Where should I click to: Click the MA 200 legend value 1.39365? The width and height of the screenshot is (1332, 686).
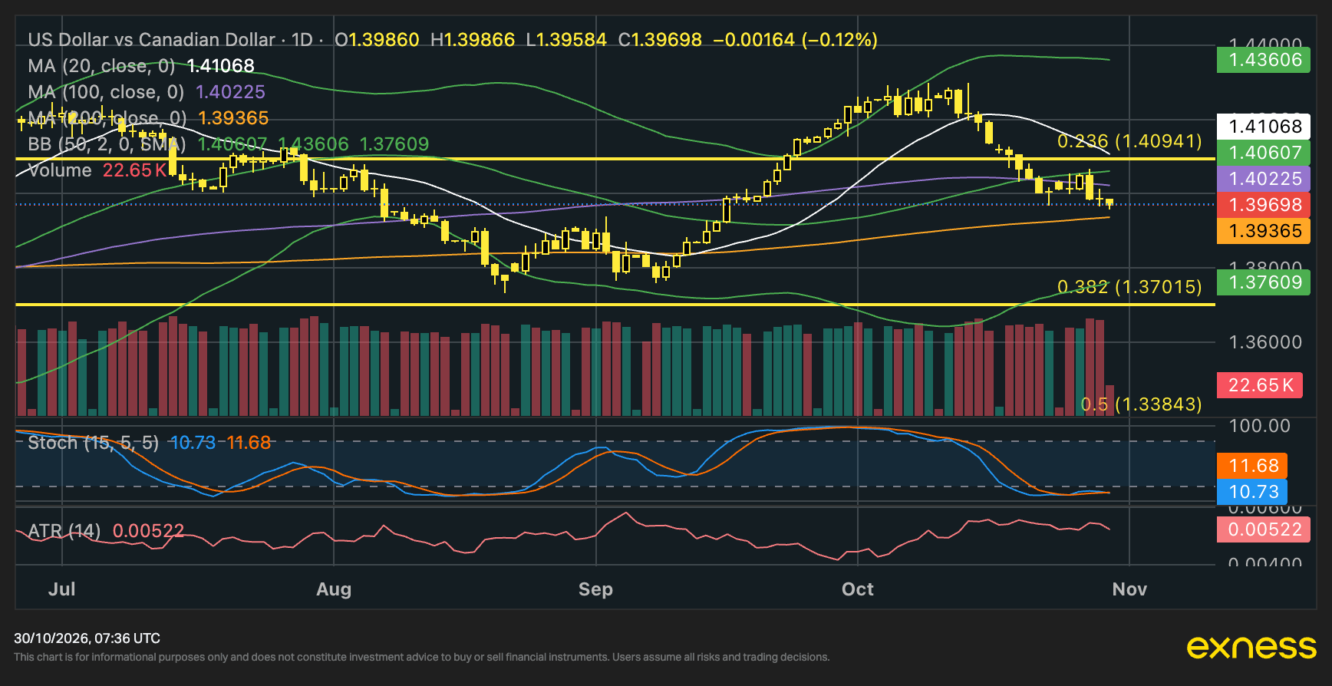point(233,118)
